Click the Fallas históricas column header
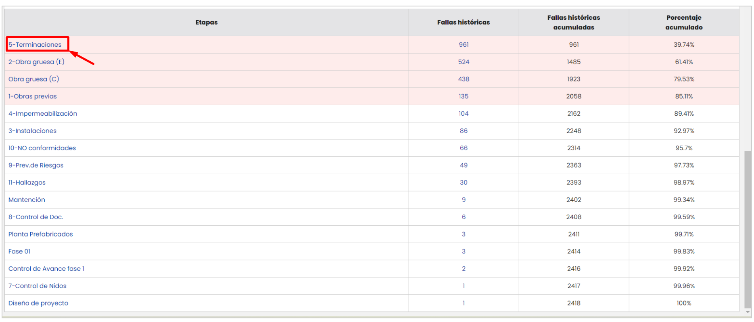This screenshot has width=754, height=322. [x=464, y=23]
